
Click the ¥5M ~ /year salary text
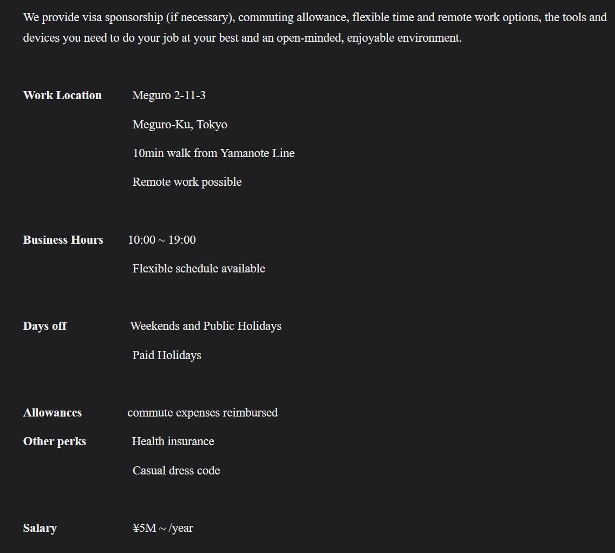point(163,528)
